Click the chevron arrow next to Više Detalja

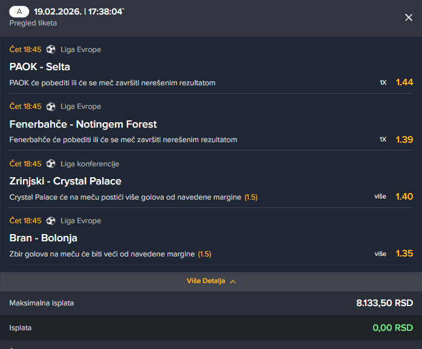[x=233, y=281]
